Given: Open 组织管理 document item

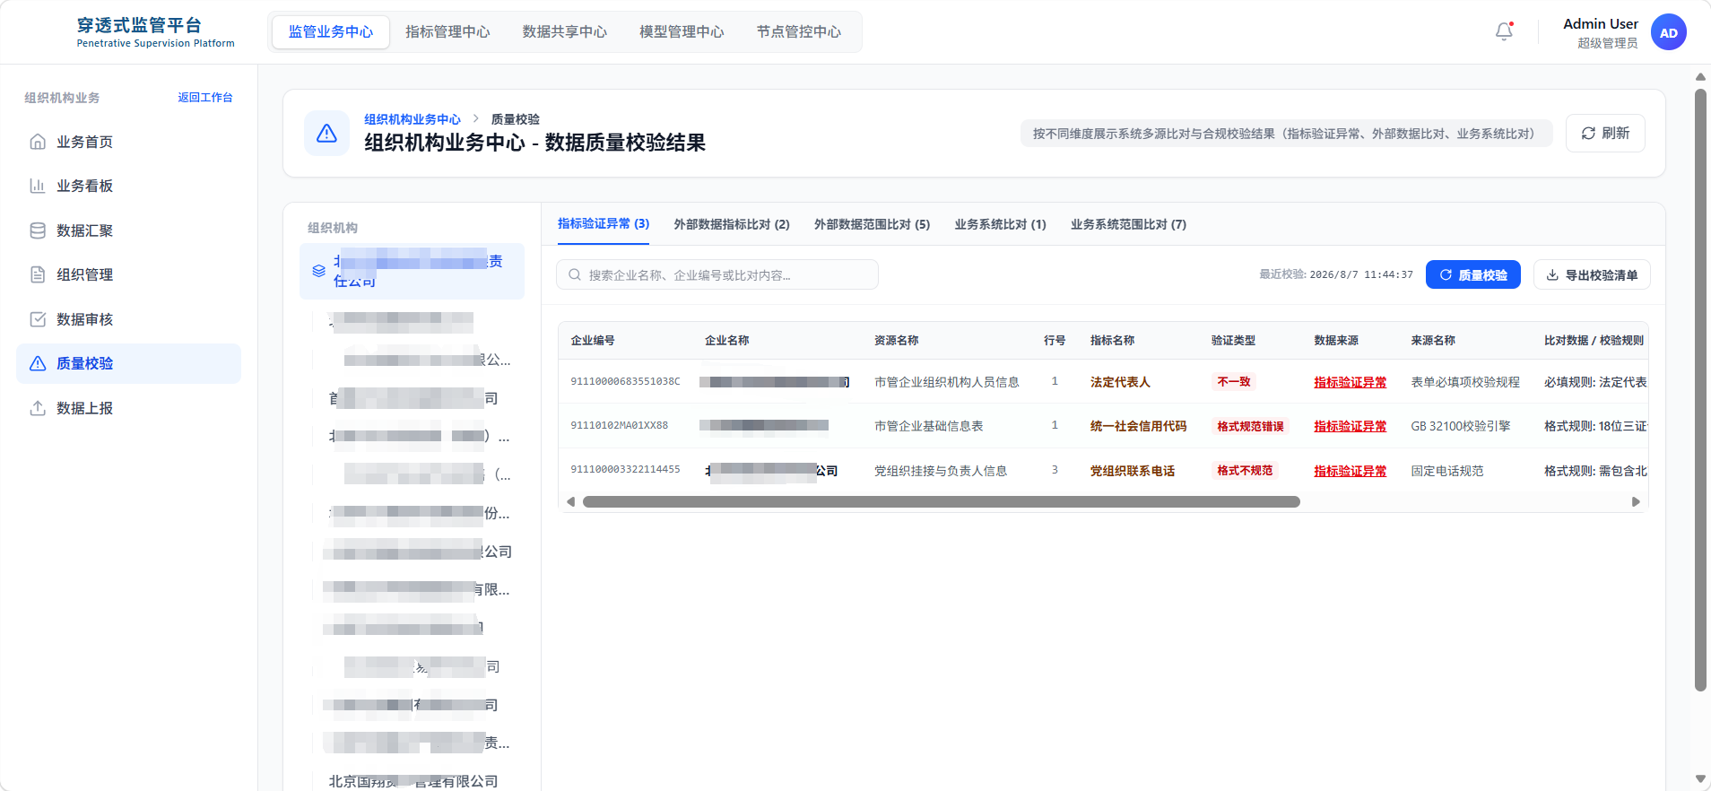Looking at the screenshot, I should coord(128,274).
